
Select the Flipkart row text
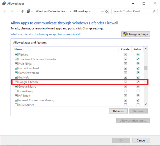(x=23, y=54)
